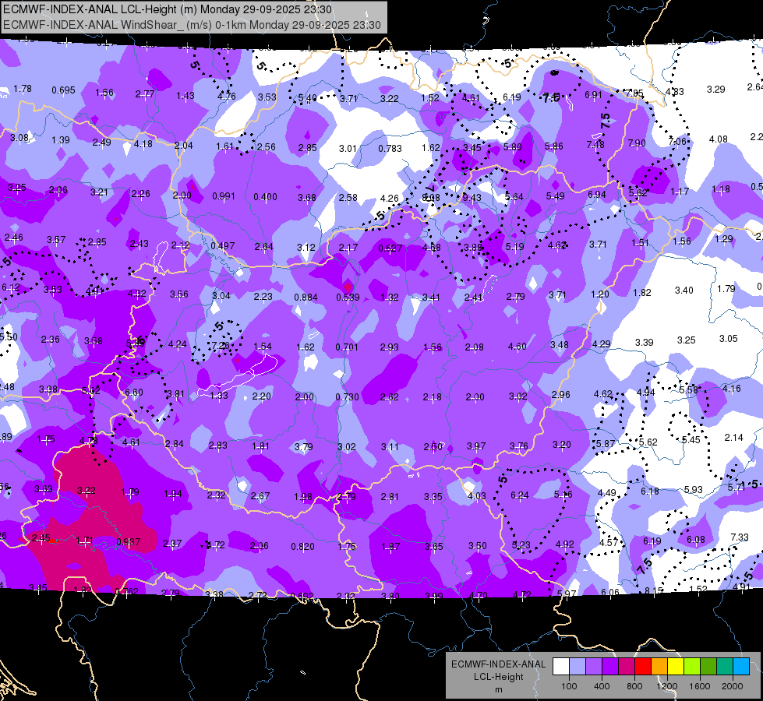The image size is (763, 701).
Task: Click the legend tick label 2000
Action: 733,686
